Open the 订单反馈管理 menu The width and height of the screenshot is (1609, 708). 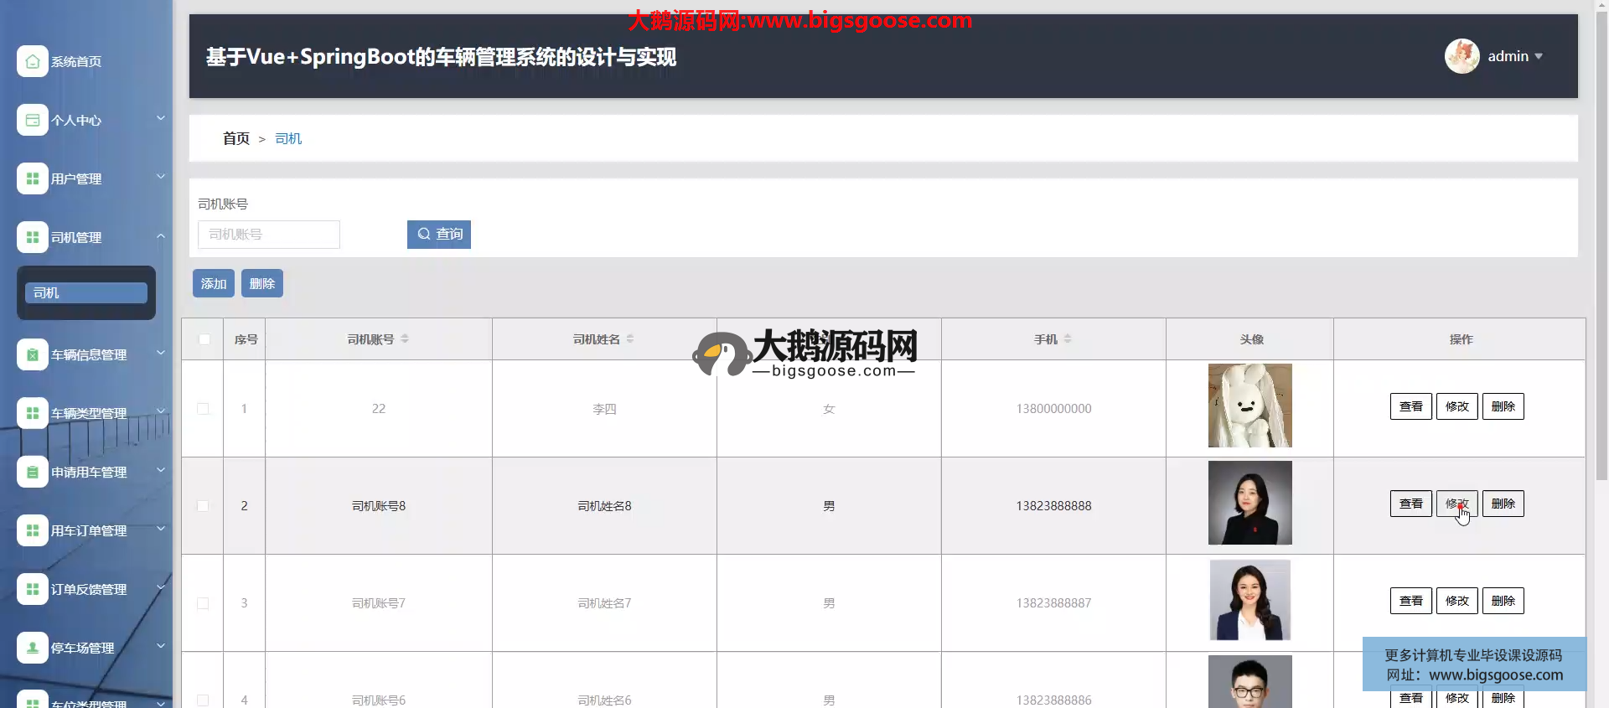click(x=88, y=589)
